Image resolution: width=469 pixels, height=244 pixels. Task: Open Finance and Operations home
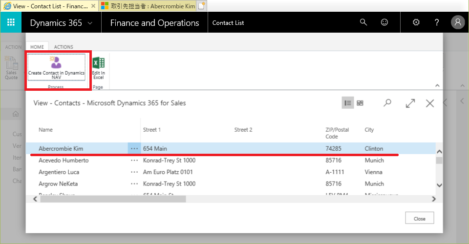tap(155, 23)
